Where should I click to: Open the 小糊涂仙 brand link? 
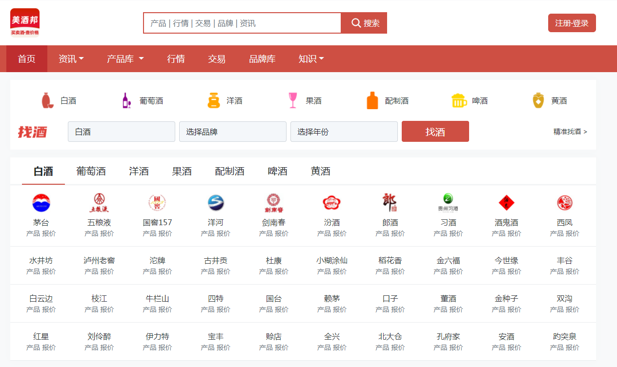332,261
